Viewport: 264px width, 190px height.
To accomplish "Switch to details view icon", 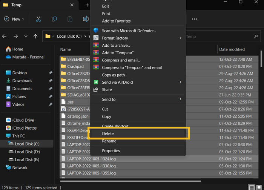I will pyautogui.click(x=252, y=187).
